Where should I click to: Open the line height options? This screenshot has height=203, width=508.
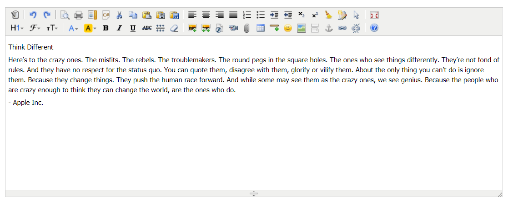click(161, 28)
